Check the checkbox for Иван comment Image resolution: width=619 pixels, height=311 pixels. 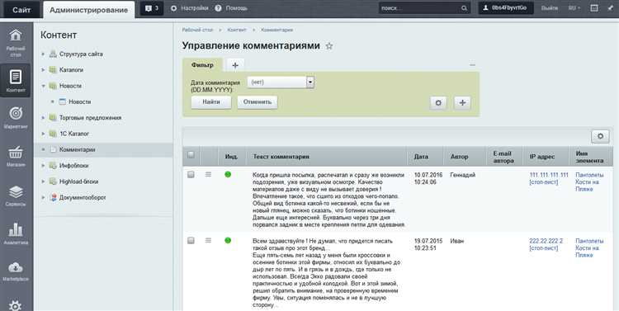191,240
